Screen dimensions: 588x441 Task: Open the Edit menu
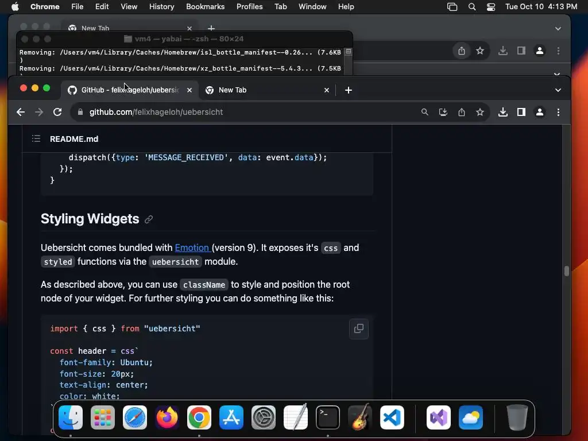coord(102,7)
